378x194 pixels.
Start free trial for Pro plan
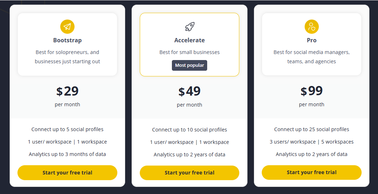point(311,172)
